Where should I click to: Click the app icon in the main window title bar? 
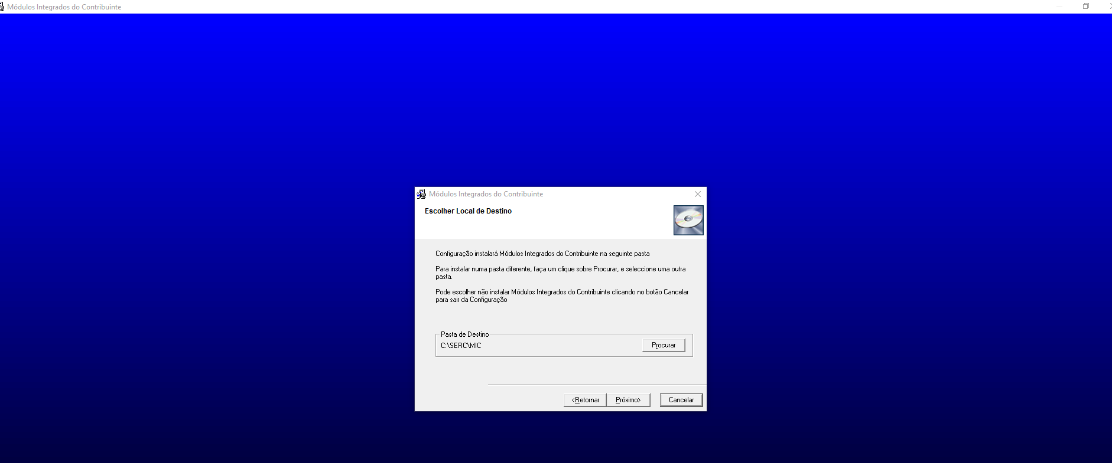pyautogui.click(x=2, y=6)
